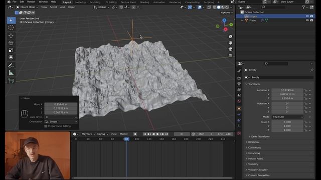The width and height of the screenshot is (321, 180).
Task: Open the Render properties tab
Action: click(239, 78)
